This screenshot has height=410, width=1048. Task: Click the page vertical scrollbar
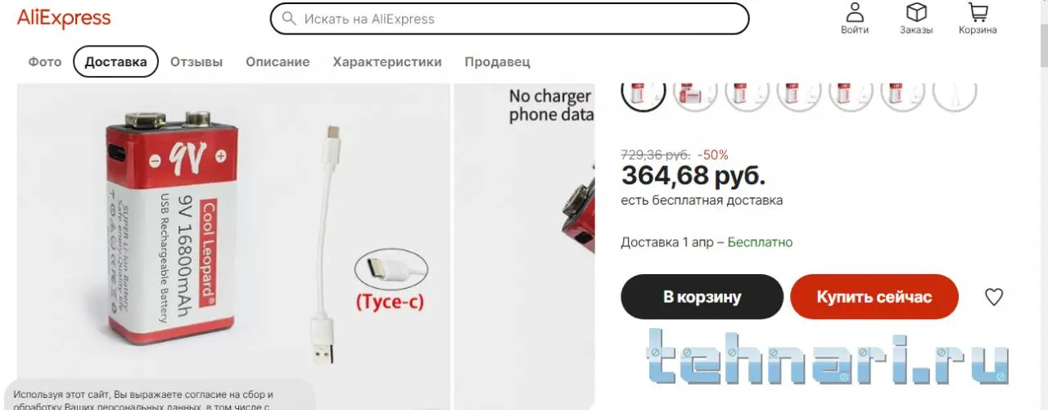(1043, 205)
